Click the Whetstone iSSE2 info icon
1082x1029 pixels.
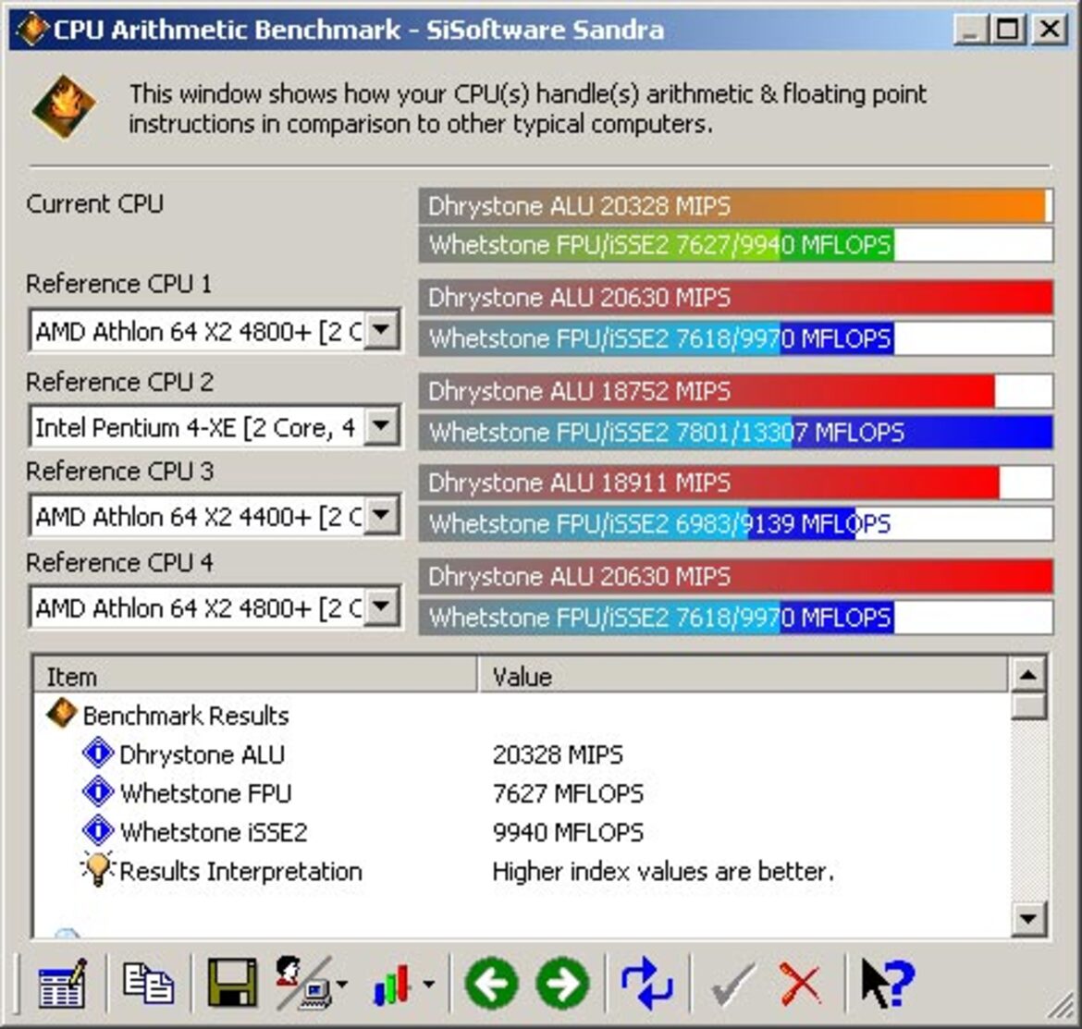tap(98, 829)
